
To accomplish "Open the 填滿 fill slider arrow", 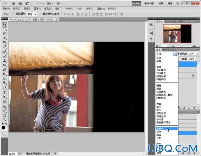I will [198, 59].
